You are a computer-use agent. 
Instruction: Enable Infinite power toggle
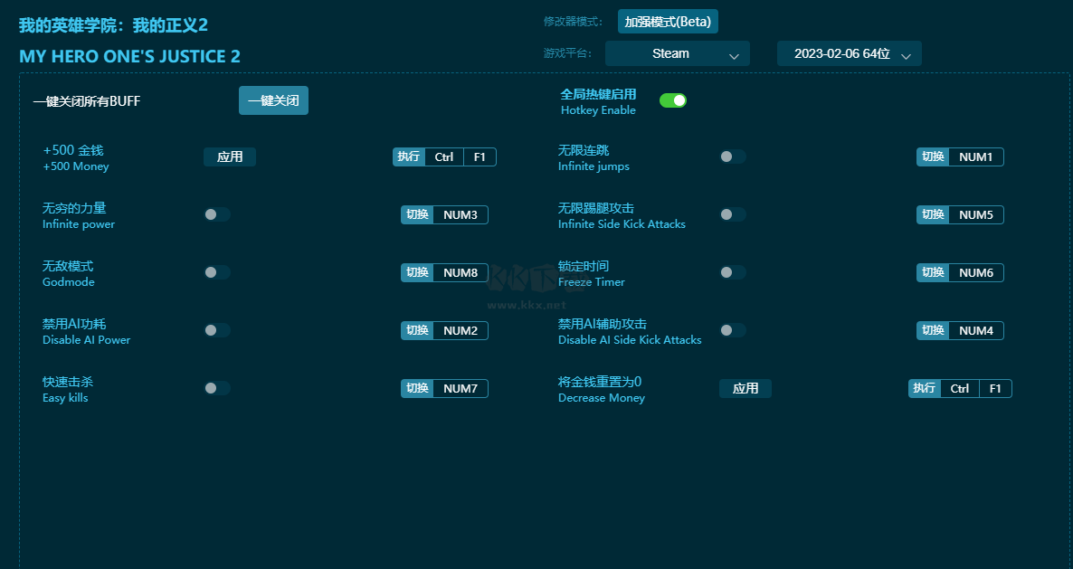[217, 214]
